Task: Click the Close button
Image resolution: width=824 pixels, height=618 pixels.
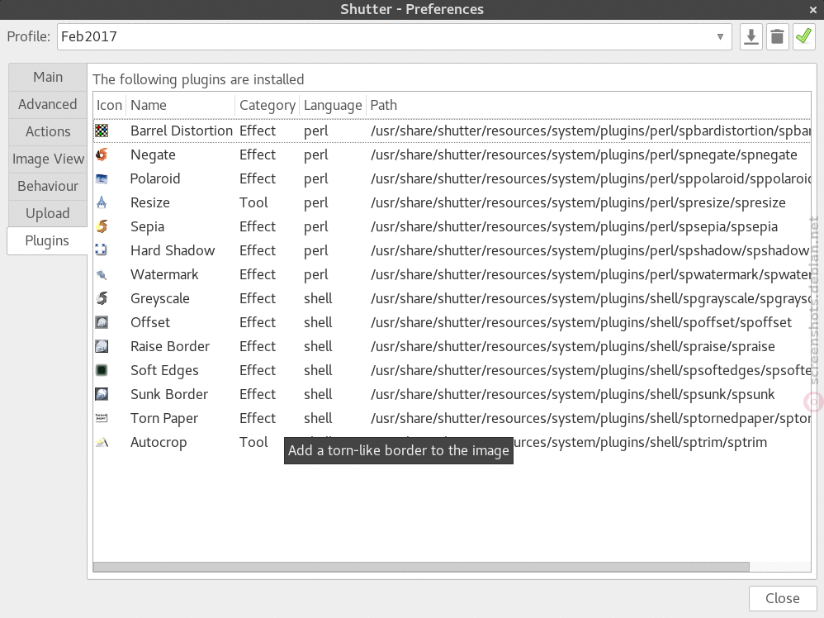Action: pyautogui.click(x=783, y=598)
